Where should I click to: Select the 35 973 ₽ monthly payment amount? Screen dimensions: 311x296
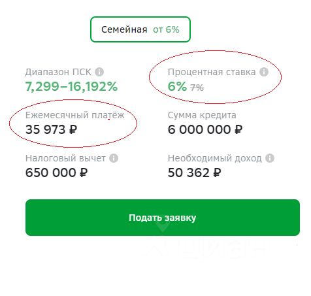pyautogui.click(x=51, y=129)
